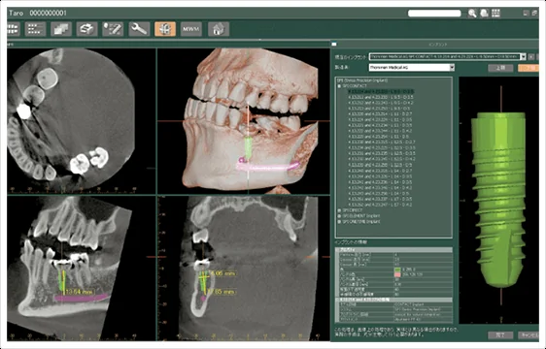This screenshot has width=546, height=349.
Task: Click the grid view toolbar icon at far left
Action: 13,29
